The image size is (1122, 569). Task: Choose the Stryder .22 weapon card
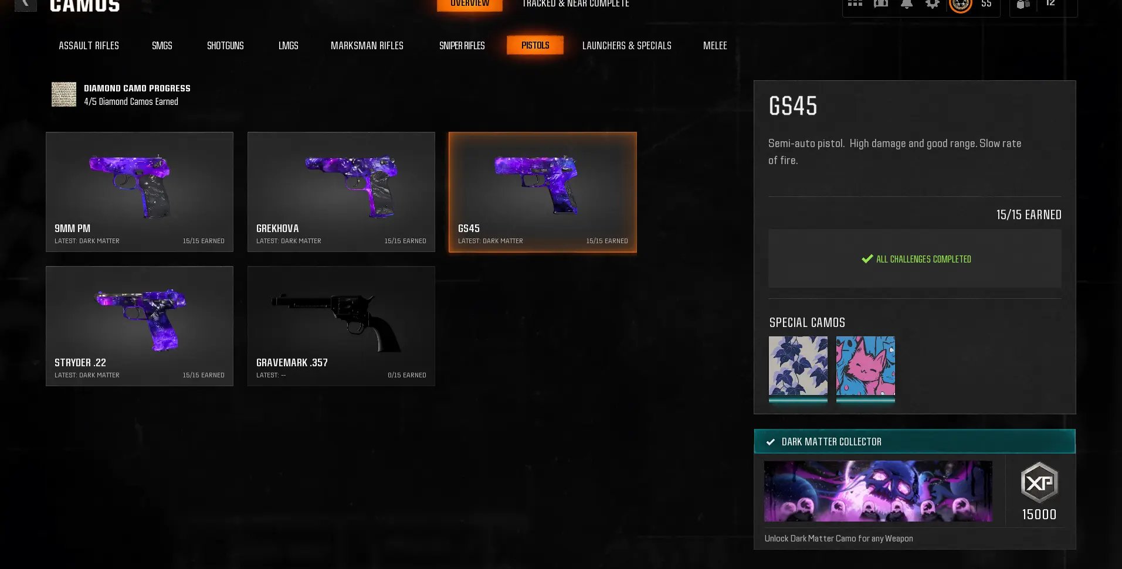coord(140,326)
